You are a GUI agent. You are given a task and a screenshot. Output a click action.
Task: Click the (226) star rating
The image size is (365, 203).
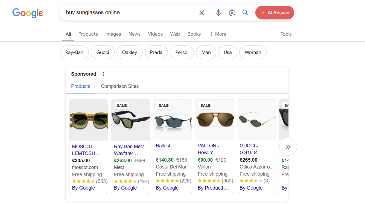coord(173,181)
